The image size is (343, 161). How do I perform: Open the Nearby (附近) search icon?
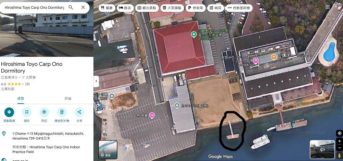coord(44,112)
